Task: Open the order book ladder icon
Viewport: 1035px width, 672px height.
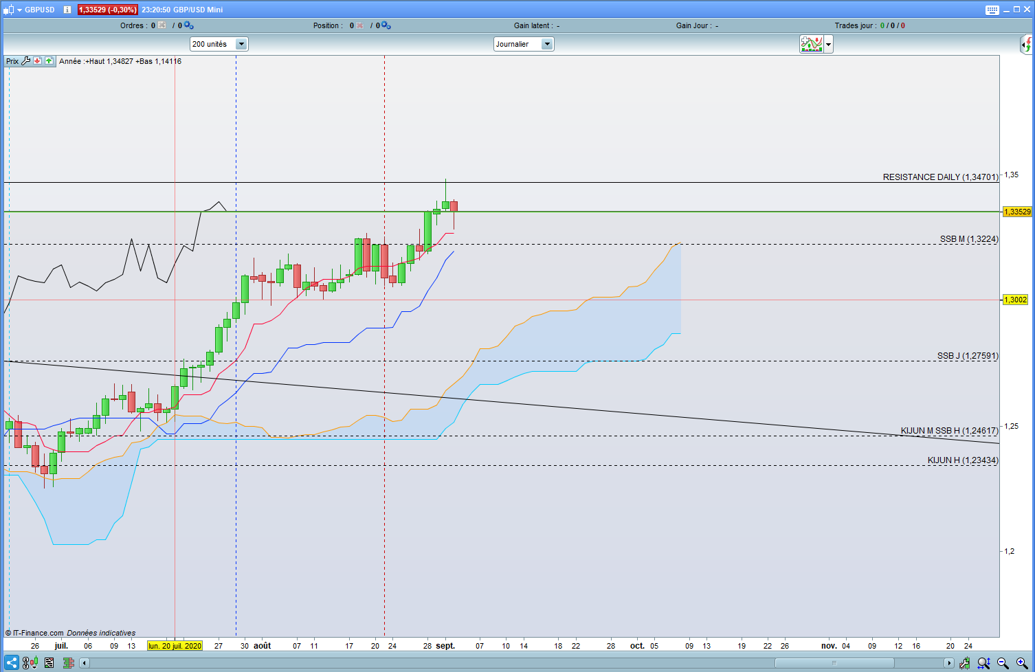Action: tap(68, 663)
